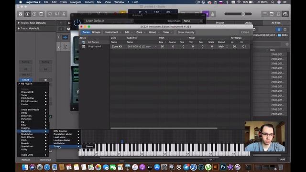Click the Add button in file browser
Viewport: 306px width, 172px height.
(x=283, y=159)
